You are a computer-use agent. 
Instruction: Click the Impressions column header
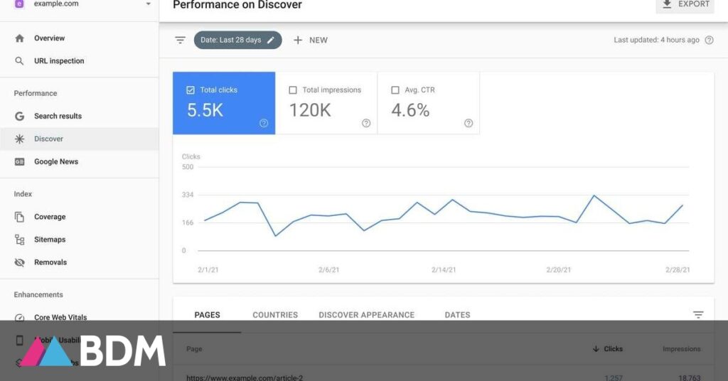click(x=682, y=349)
